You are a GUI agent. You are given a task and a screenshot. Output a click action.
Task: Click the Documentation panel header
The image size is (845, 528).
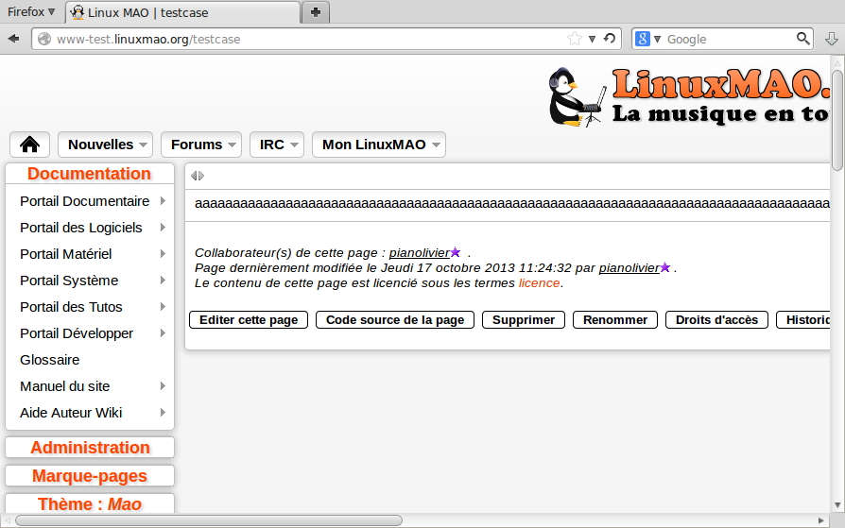coord(90,174)
